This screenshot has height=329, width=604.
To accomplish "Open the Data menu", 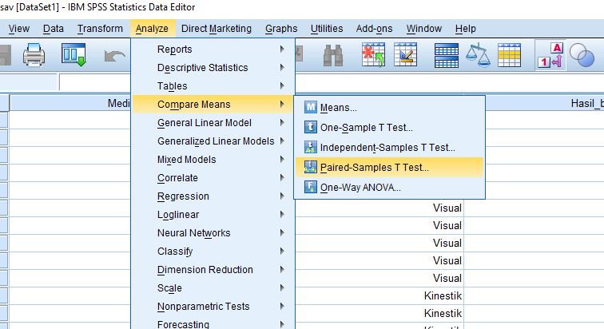I will tap(54, 29).
